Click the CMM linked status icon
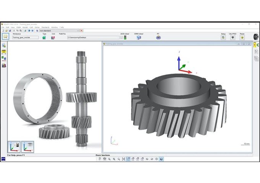The height and width of the screenshot is (183, 260). point(139,37)
